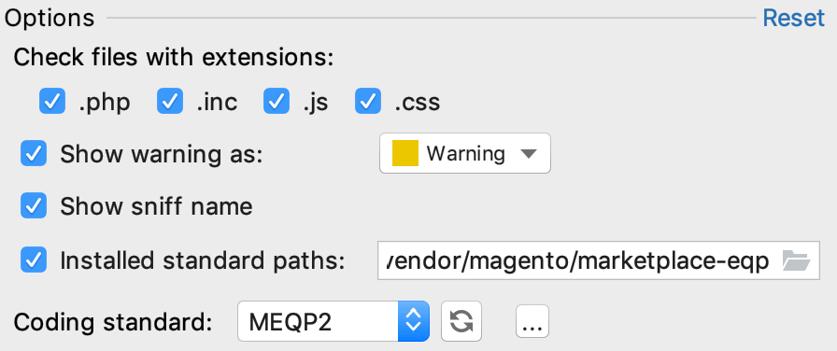Screen dimensions: 837x351
Task: Focus the vendor/magento/marketplace-eqp path field
Action: pyautogui.click(x=599, y=260)
